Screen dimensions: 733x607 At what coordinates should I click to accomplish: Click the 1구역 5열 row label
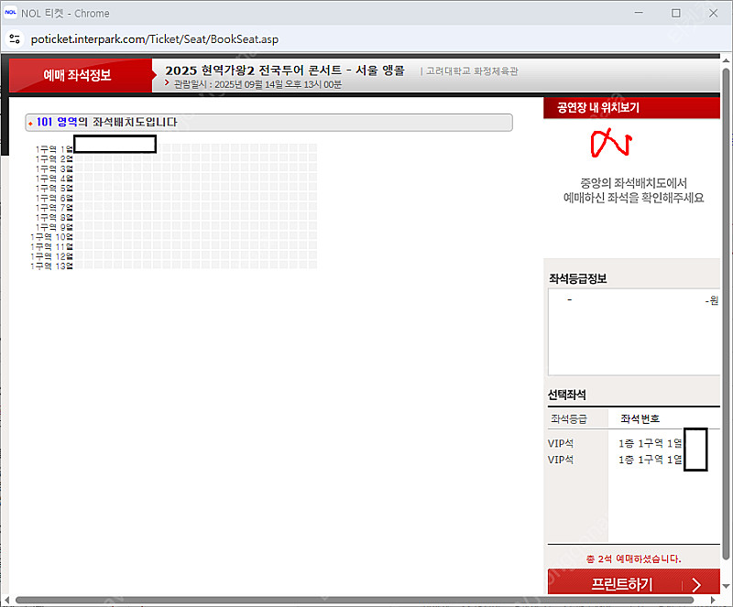click(54, 188)
